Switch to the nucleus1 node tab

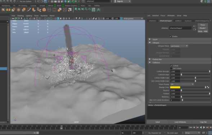(188, 21)
